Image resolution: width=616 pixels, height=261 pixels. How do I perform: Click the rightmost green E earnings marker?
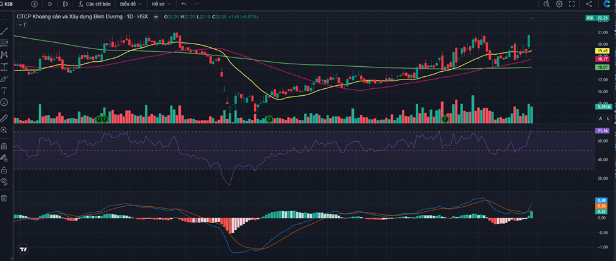click(445, 119)
